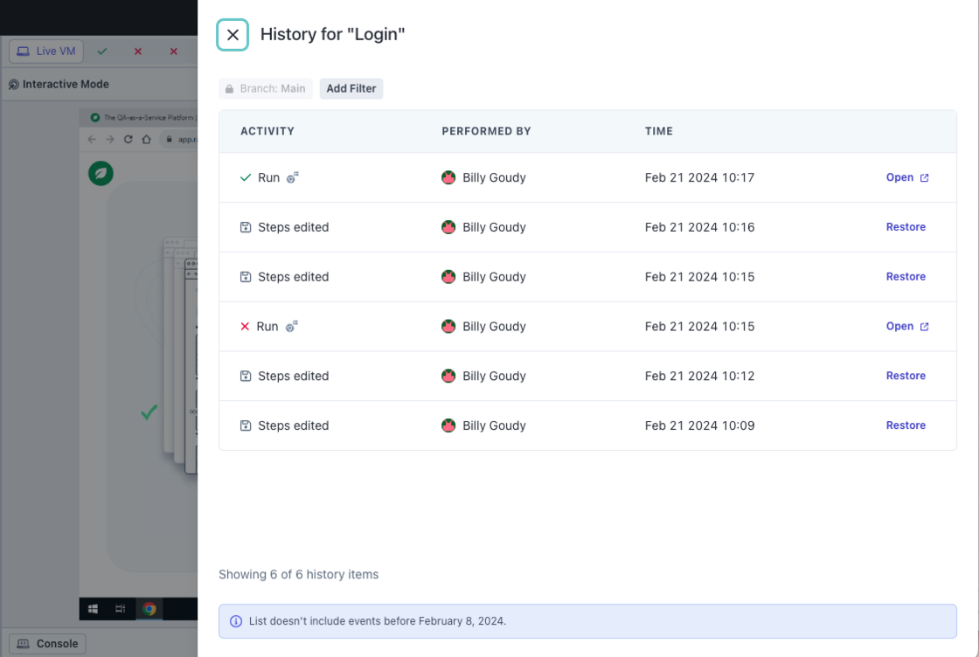Restore the steps edited at 10:15
Screen dimensions: 979x657
pos(906,277)
